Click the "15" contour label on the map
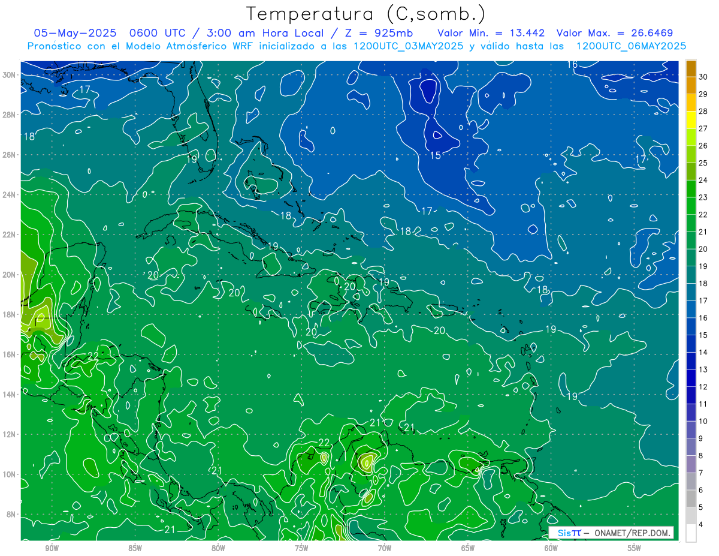Image resolution: width=719 pixels, height=556 pixels. click(436, 155)
